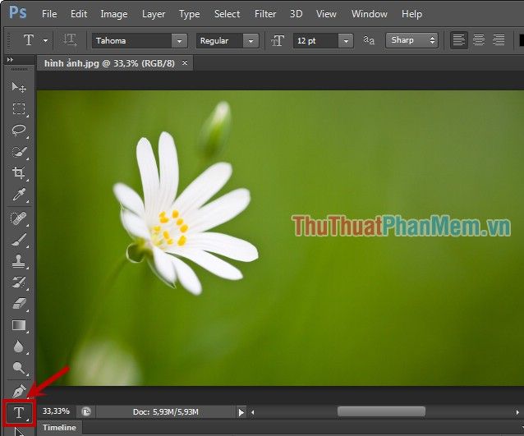
Task: Select the History Brush tool
Action: tap(19, 282)
